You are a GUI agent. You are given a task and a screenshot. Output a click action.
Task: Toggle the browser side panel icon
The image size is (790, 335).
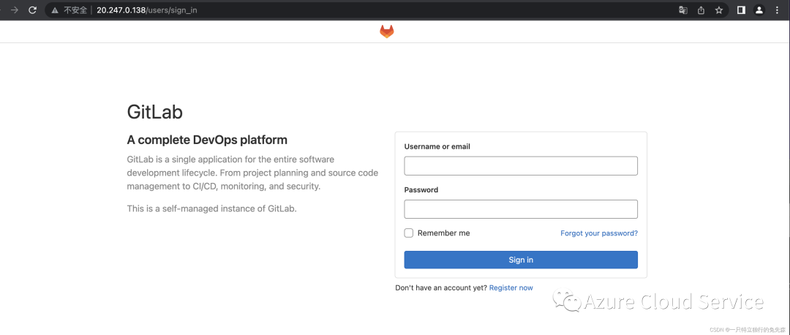click(x=741, y=10)
